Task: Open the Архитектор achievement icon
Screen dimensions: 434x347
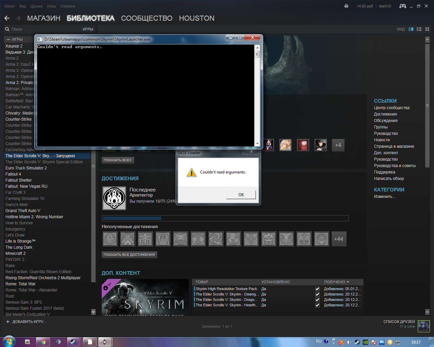Action: tap(114, 198)
